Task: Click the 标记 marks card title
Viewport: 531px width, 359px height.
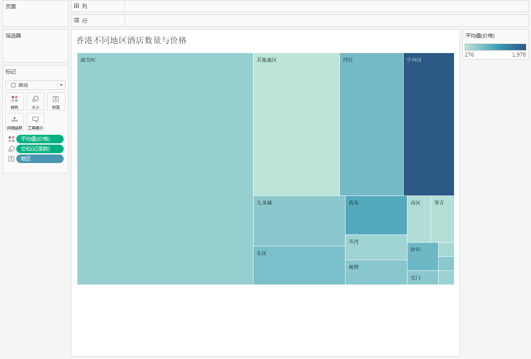Action: click(x=11, y=71)
